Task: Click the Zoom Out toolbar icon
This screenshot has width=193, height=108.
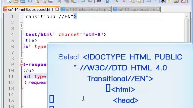Action: [x=123, y=1]
